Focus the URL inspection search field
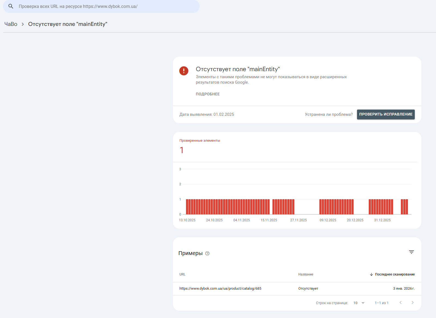 pos(101,6)
